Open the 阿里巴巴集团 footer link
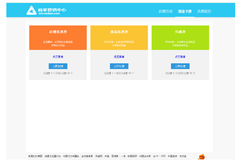This screenshot has width=239, height=161. pyautogui.click(x=35, y=156)
